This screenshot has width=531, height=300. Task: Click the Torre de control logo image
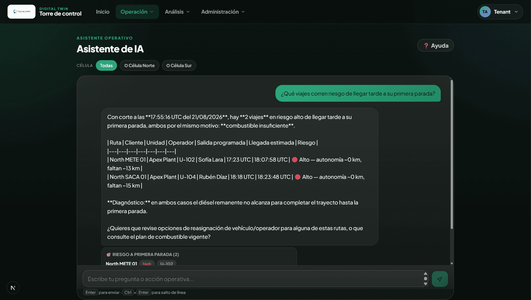22,12
